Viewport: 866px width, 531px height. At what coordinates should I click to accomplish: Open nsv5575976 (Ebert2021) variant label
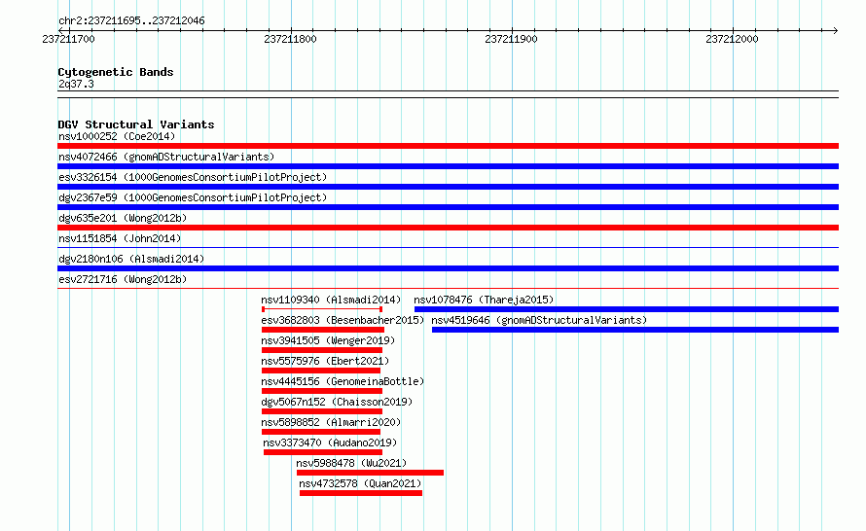tap(325, 361)
